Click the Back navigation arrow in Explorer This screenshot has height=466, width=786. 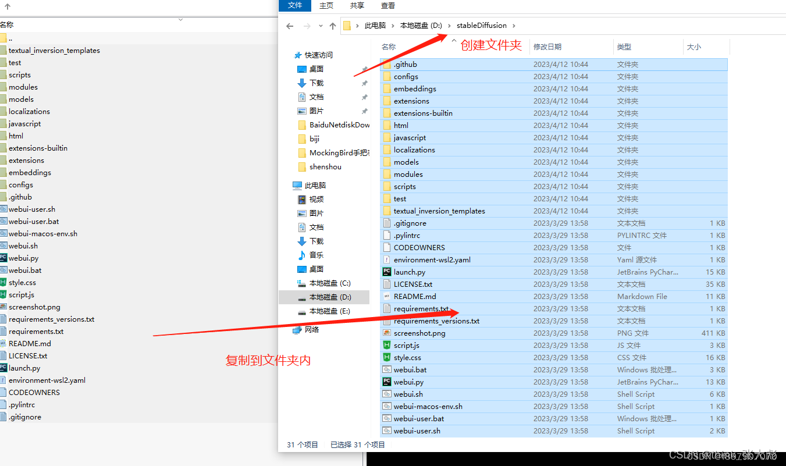click(290, 26)
